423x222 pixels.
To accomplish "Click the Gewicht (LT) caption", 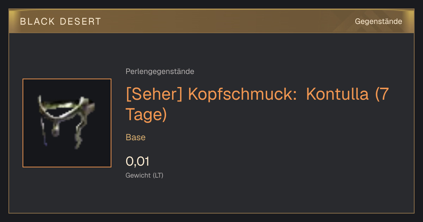I will tap(145, 175).
